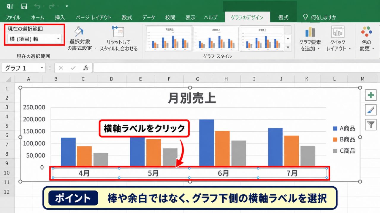Viewport: 380px width, 213px height.
Task: Select the third chart style thumbnail
Action: click(x=262, y=38)
